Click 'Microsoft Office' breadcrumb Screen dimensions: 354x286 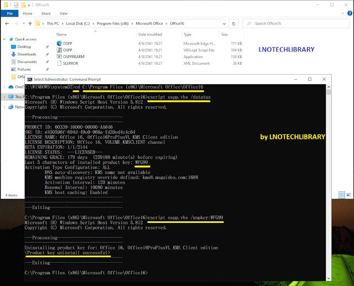tap(149, 23)
